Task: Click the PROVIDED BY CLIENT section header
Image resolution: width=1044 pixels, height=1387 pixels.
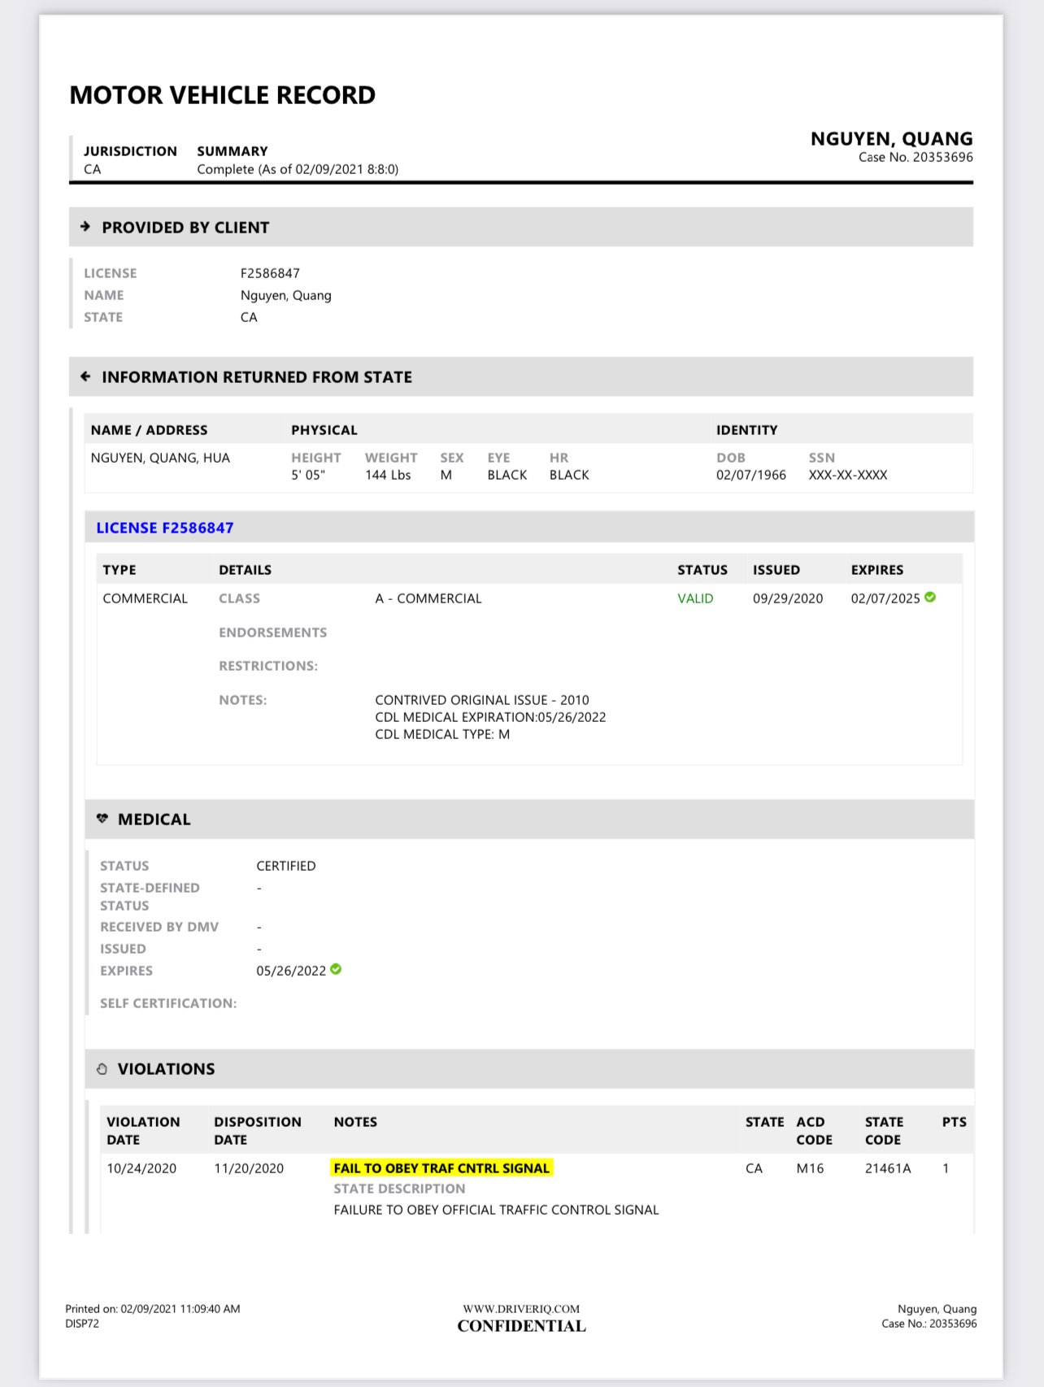Action: click(521, 227)
